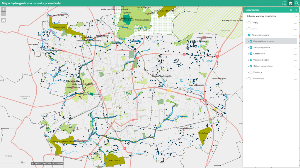
Task: Click the coordinate crosshair icon
Action: pos(33,163)
